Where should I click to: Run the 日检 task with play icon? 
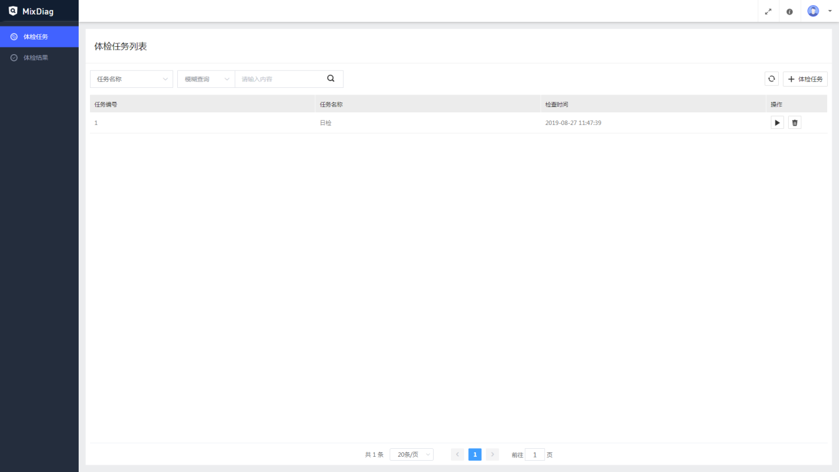pyautogui.click(x=777, y=123)
